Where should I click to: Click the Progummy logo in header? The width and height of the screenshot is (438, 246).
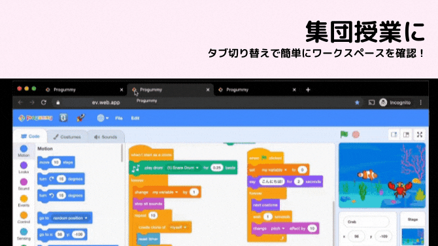(35, 118)
